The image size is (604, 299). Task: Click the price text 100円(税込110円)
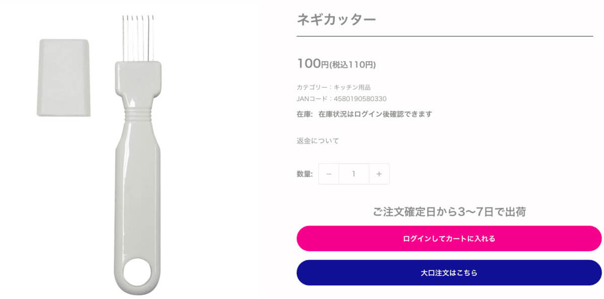pyautogui.click(x=338, y=64)
